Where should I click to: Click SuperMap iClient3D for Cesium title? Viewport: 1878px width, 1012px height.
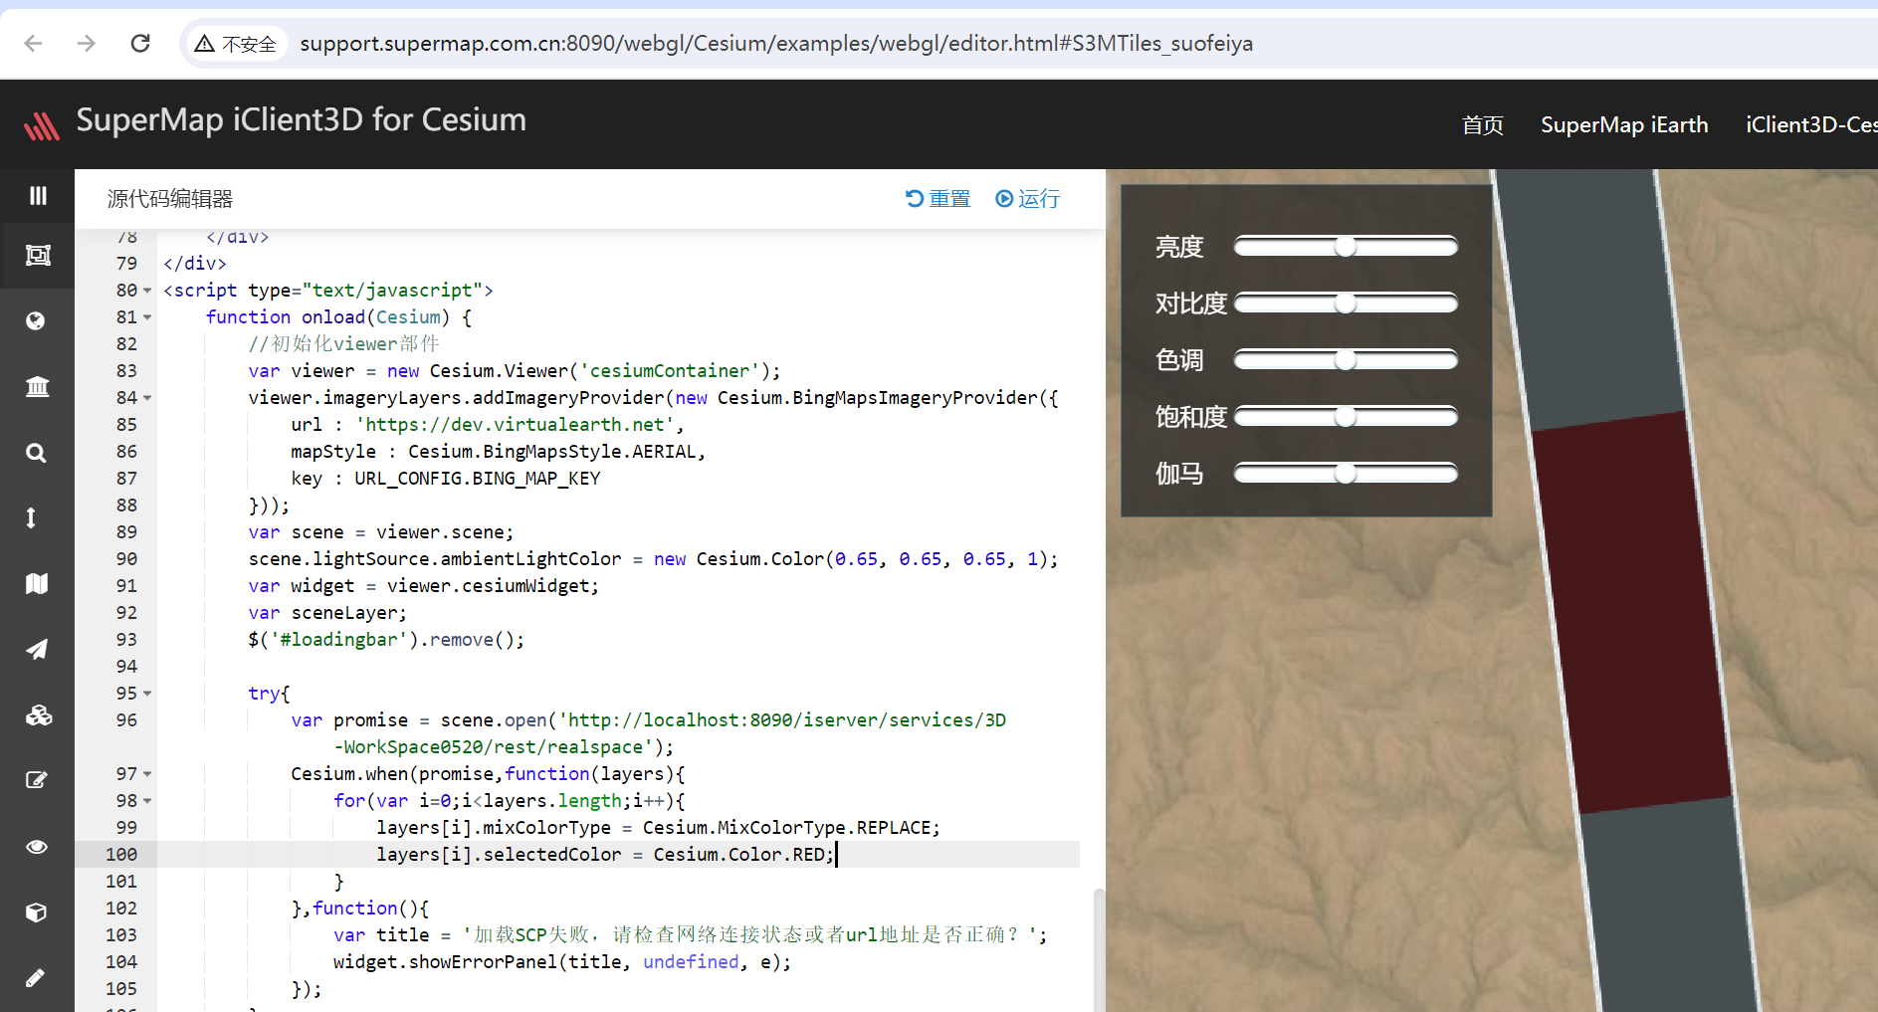pos(302,120)
